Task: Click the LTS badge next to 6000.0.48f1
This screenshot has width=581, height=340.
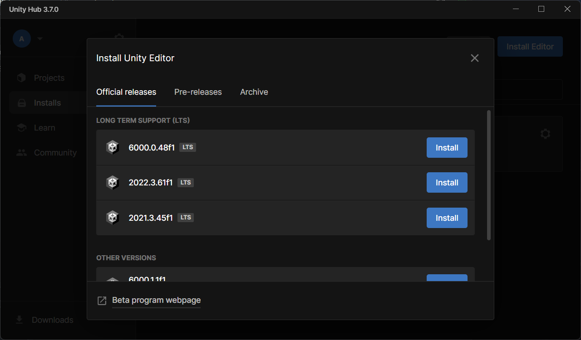Action: click(187, 147)
